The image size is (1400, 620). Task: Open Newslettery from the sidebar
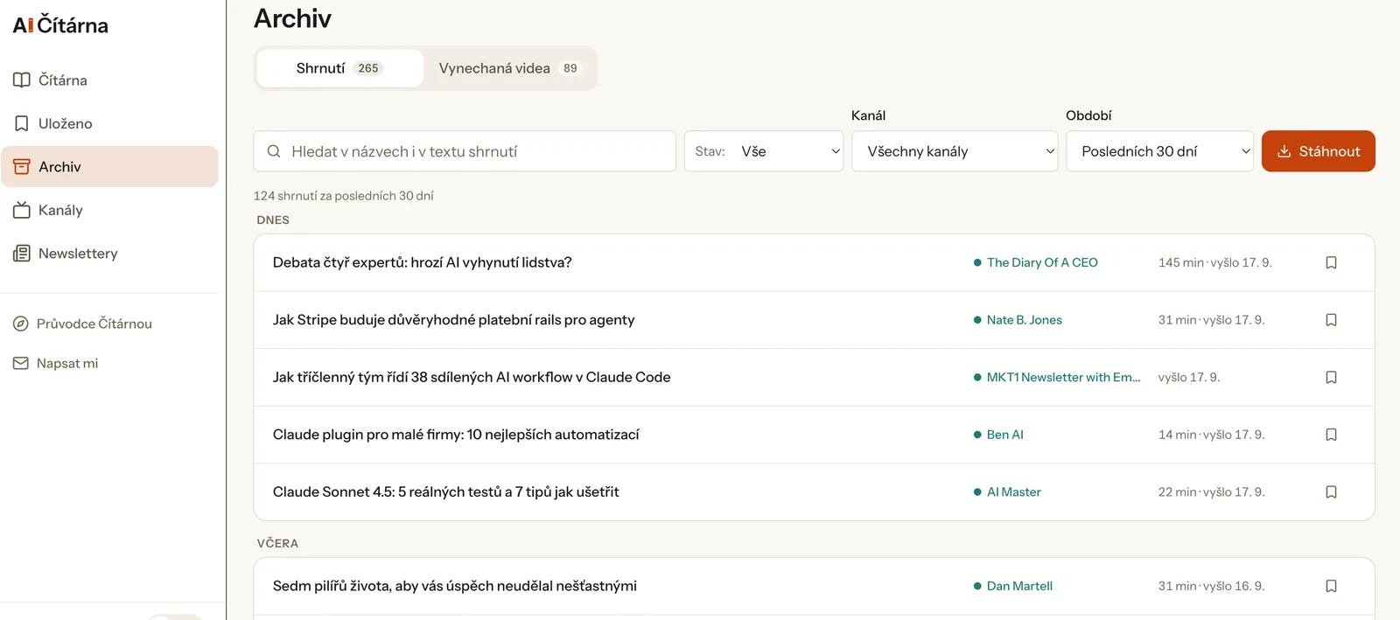pos(109,254)
